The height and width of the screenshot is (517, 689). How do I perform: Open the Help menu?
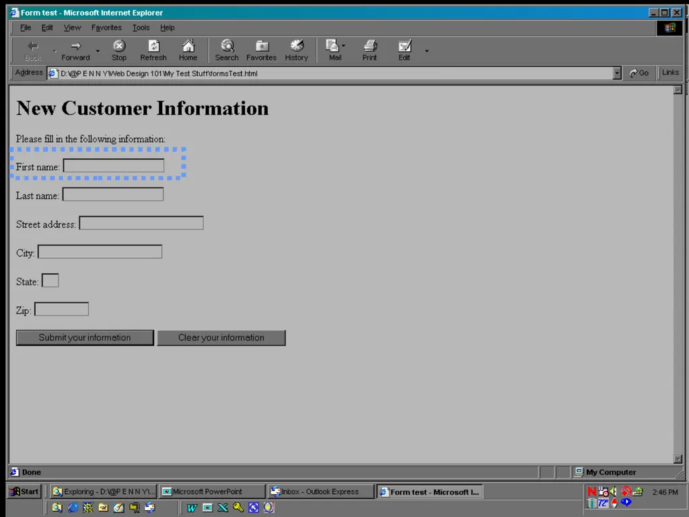(167, 28)
